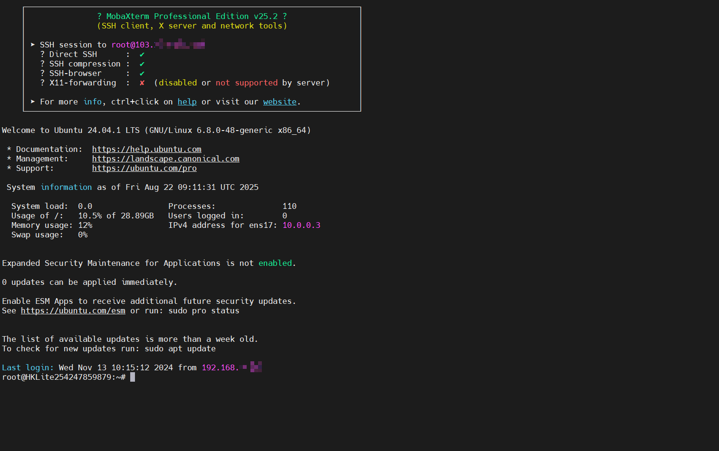Click the green checkmark beside SSH compression
The image size is (719, 451).
(x=142, y=64)
